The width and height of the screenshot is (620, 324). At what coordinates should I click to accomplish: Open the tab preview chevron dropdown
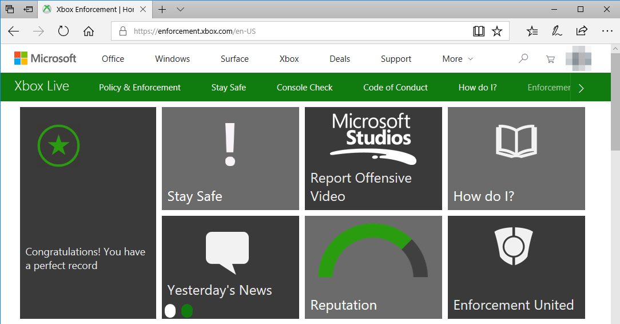coord(180,10)
